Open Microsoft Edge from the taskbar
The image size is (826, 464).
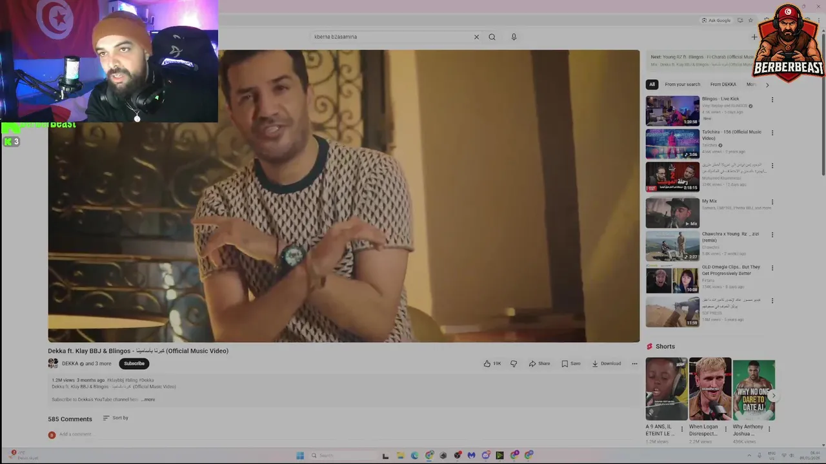414,456
